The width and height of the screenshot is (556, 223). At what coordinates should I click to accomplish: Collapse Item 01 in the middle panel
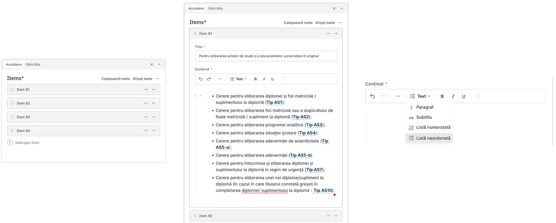(336, 33)
